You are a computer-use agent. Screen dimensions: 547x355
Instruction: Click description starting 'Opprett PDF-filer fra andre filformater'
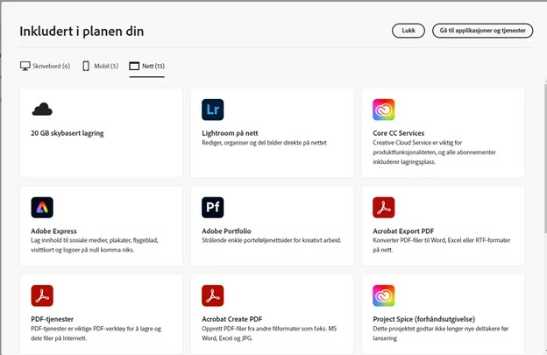(269, 333)
